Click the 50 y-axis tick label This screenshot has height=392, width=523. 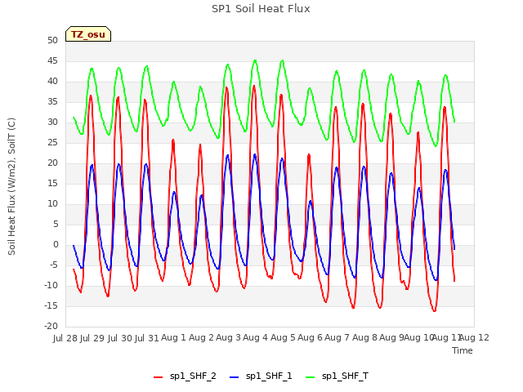(52, 41)
